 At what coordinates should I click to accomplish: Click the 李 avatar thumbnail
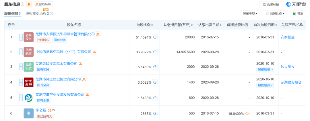tap(29, 113)
